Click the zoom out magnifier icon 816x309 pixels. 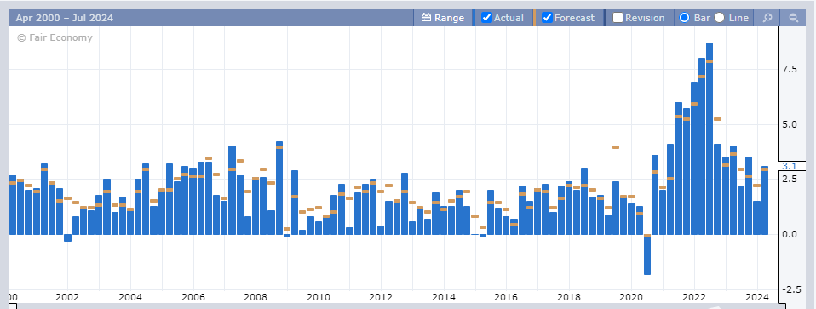coord(794,18)
